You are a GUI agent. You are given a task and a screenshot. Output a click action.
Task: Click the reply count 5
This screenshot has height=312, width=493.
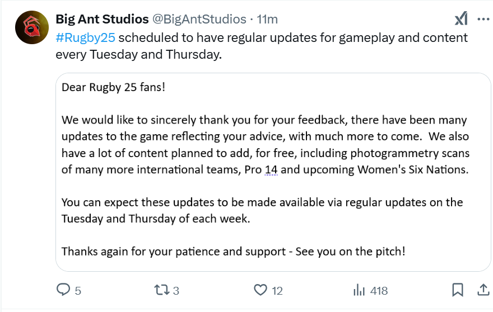78,291
